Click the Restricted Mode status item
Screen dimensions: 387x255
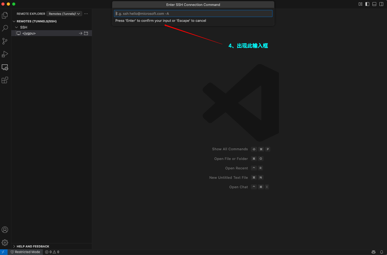25,252
